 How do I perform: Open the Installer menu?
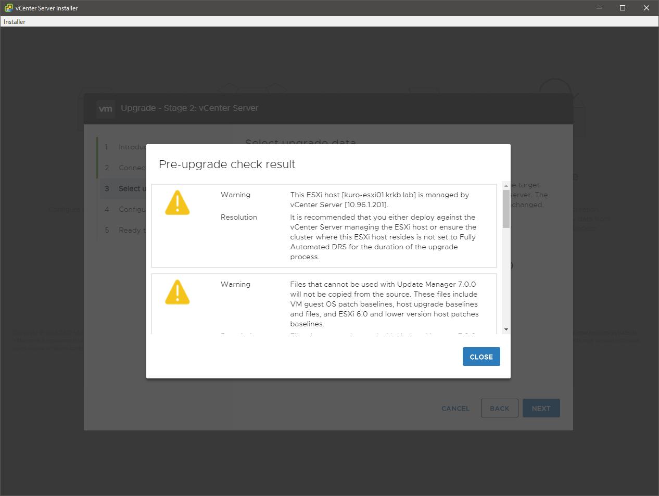pyautogui.click(x=15, y=22)
